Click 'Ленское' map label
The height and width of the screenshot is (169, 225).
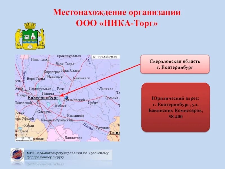[x=106, y=89]
